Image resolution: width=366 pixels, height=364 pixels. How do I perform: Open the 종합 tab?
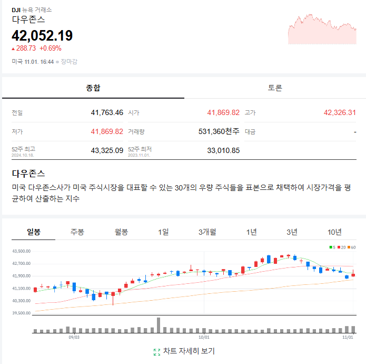(93, 88)
